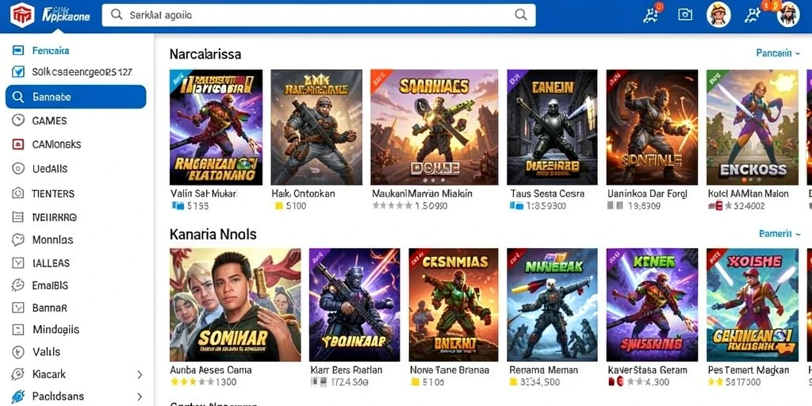Click the search magnifier inside search box
Screen dimensions: 812x406
point(117,15)
